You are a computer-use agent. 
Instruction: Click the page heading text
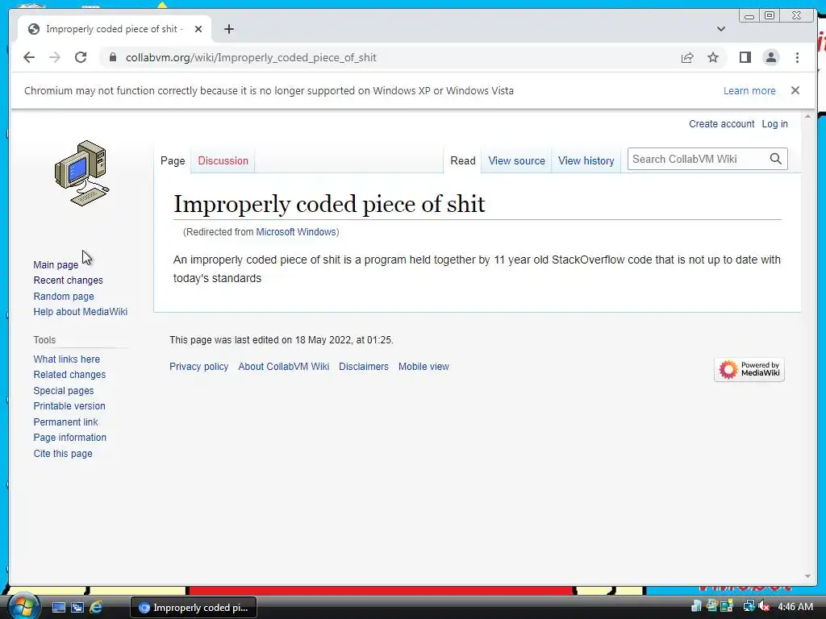pos(329,204)
